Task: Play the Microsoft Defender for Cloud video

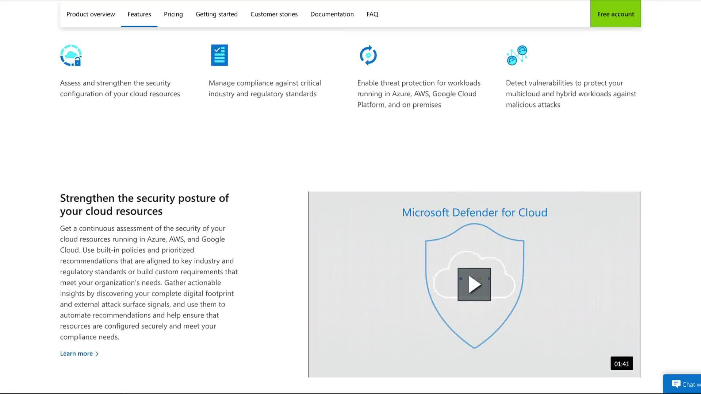Action: [474, 285]
